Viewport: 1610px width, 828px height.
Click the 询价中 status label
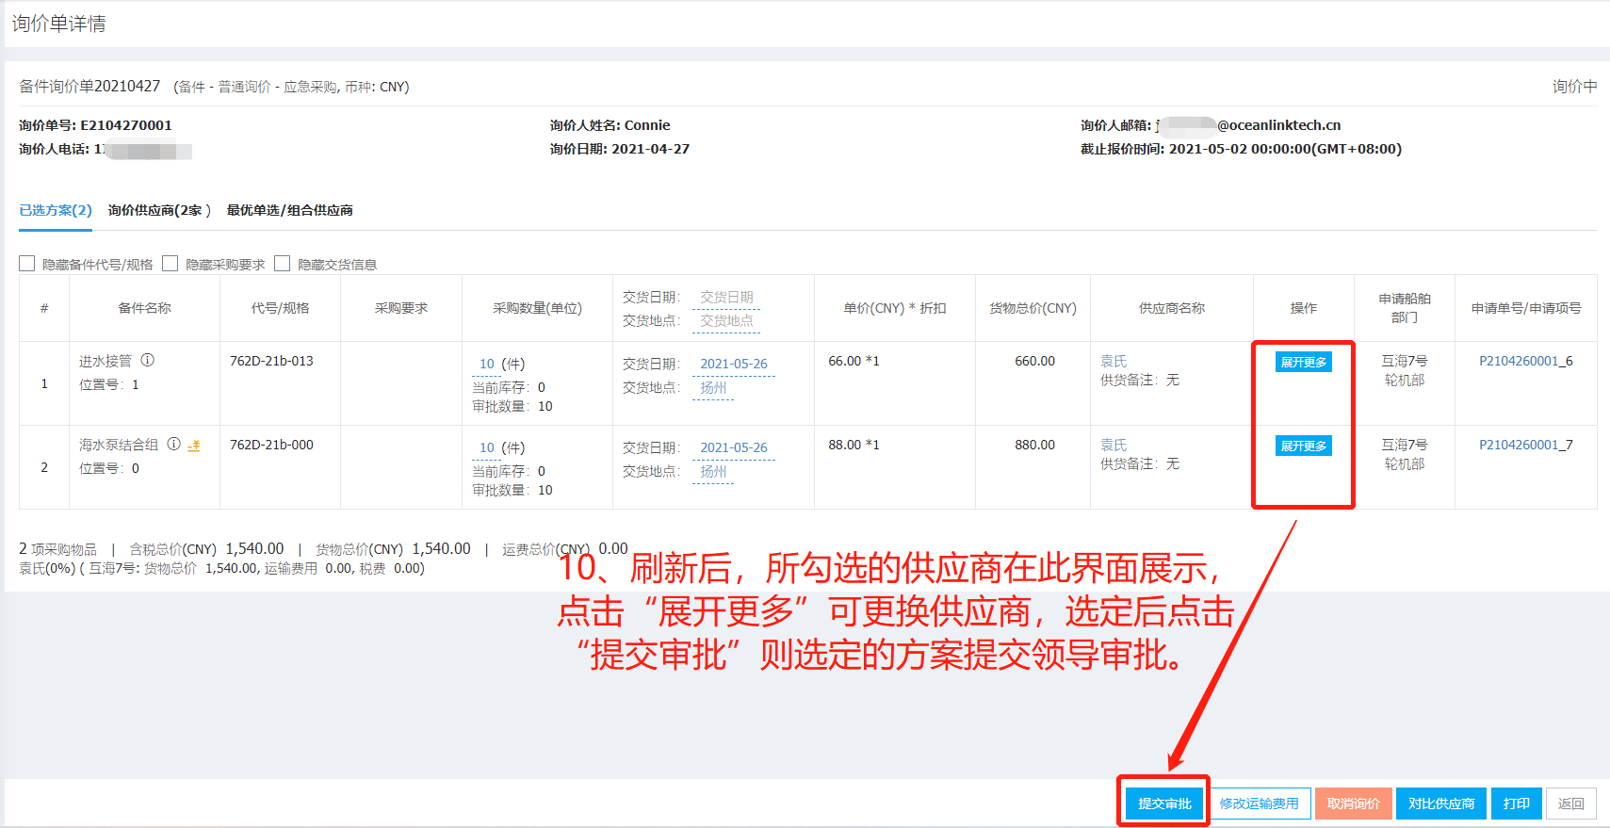click(x=1574, y=87)
